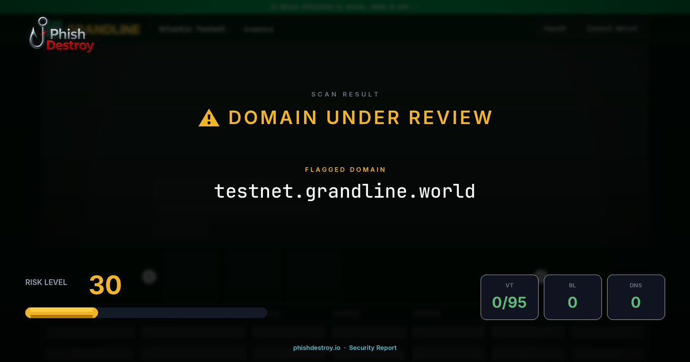
Task: Select Creators in the navigation bar
Action: (x=259, y=29)
